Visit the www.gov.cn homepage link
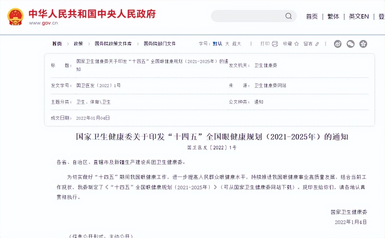The image size is (385, 238). 43,23
